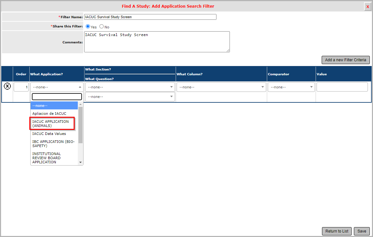Image resolution: width=373 pixels, height=237 pixels.
Task: Open the What Section dropdown
Action: pyautogui.click(x=130, y=87)
